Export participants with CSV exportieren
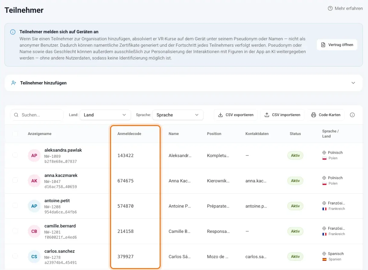 pos(236,115)
